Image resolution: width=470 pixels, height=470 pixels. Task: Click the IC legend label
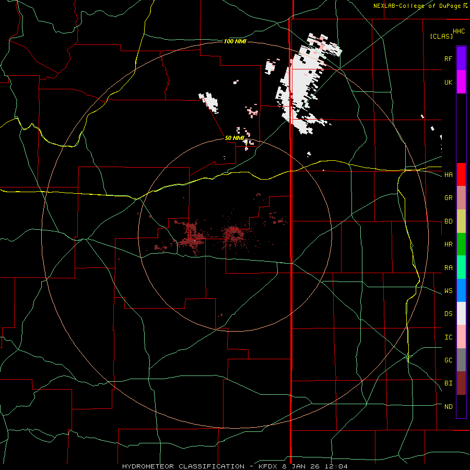(x=448, y=337)
